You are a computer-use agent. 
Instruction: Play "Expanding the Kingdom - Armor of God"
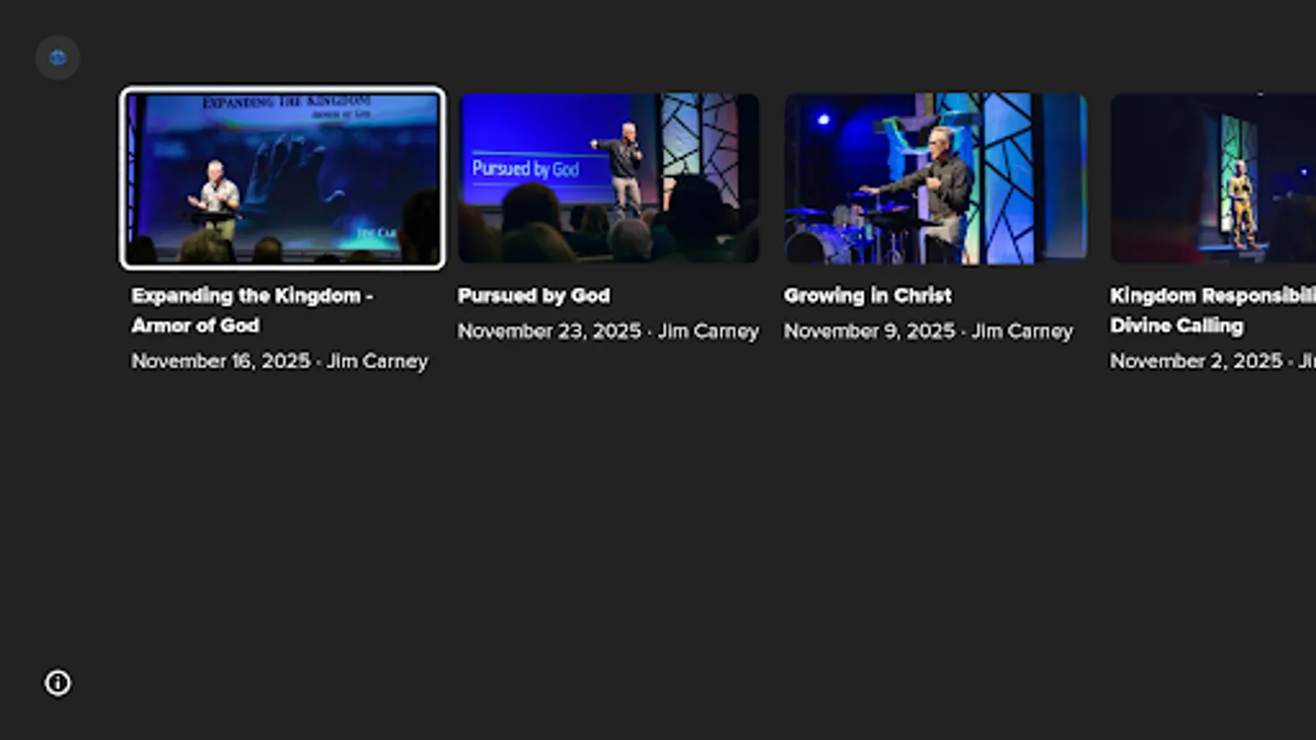pos(282,178)
